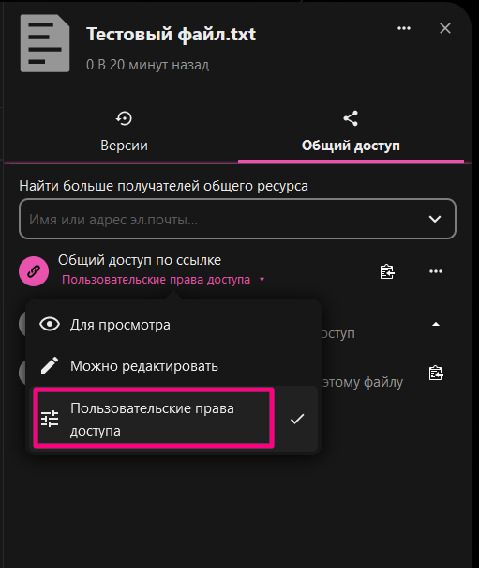Click the text file document icon
The height and width of the screenshot is (568, 480).
pos(45,43)
